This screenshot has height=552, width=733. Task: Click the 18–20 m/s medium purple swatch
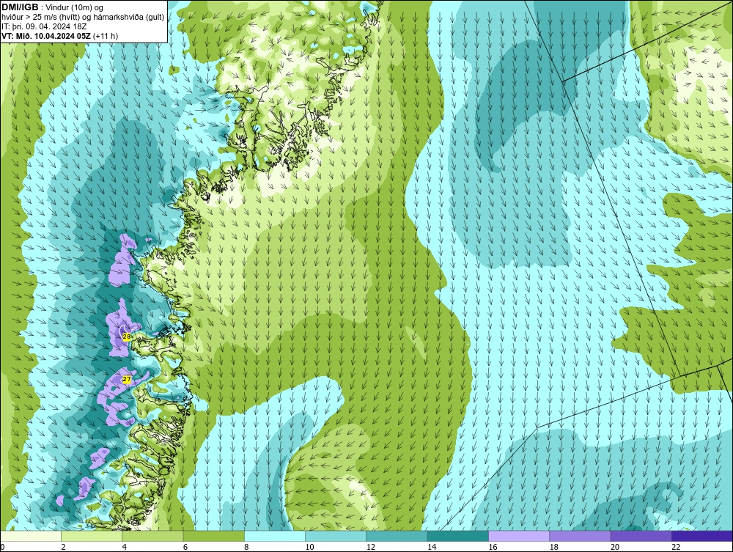[x=580, y=536]
